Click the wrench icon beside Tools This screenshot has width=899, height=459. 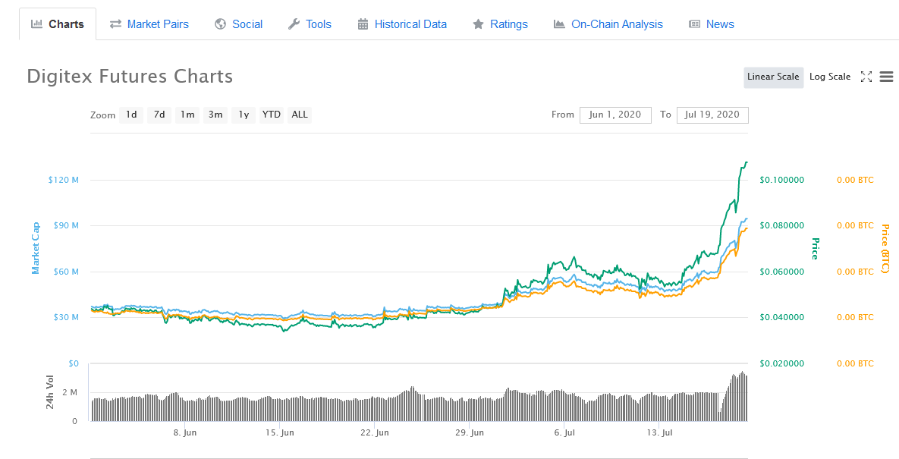click(x=294, y=24)
